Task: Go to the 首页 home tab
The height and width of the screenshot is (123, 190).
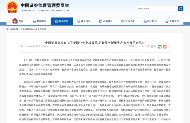Action: point(18,21)
